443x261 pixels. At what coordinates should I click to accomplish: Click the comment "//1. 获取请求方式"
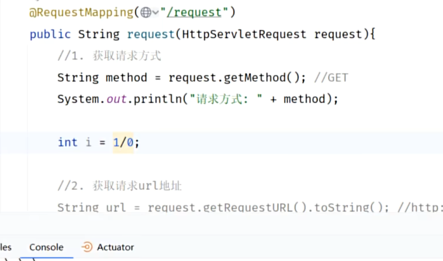tap(109, 56)
